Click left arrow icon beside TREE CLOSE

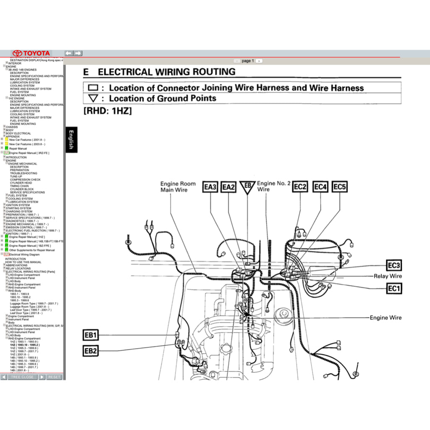pyautogui.click(x=4, y=377)
